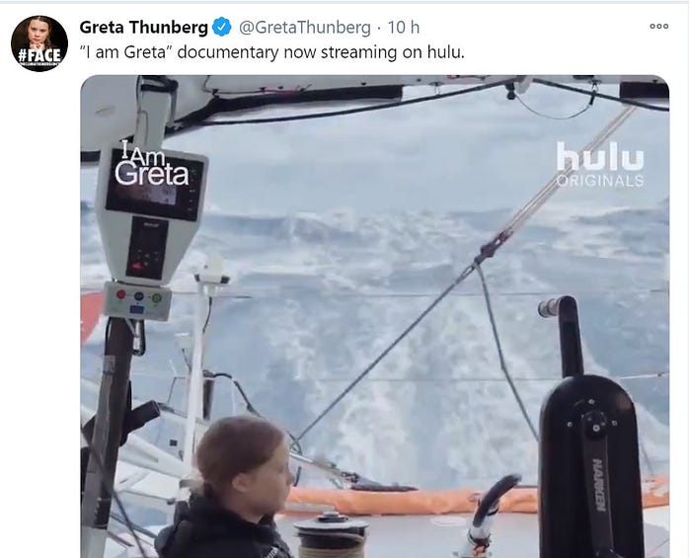Screen dimensions: 691x558
Task: Open the tweet via the 10 h timestamp
Action: click(x=403, y=28)
